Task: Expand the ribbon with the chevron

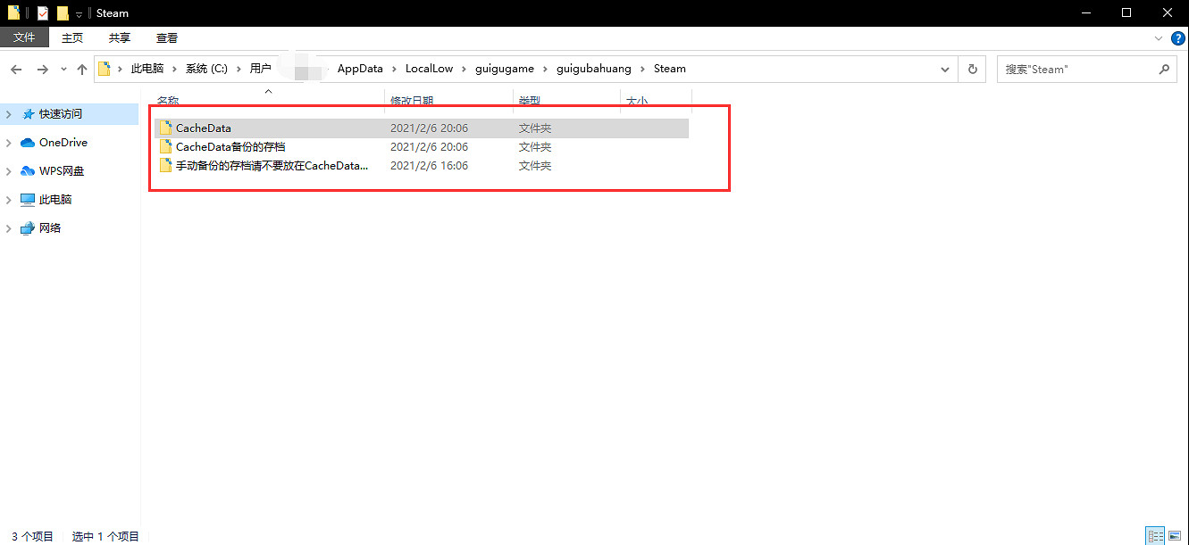Action: point(1159,38)
